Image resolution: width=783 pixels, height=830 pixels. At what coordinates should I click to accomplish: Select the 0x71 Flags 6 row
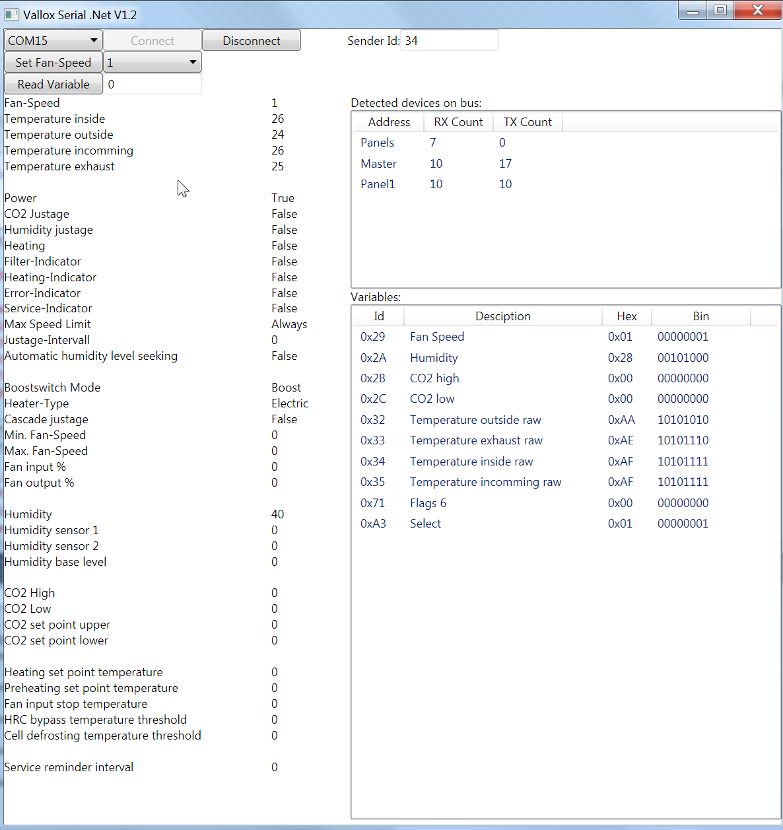566,503
